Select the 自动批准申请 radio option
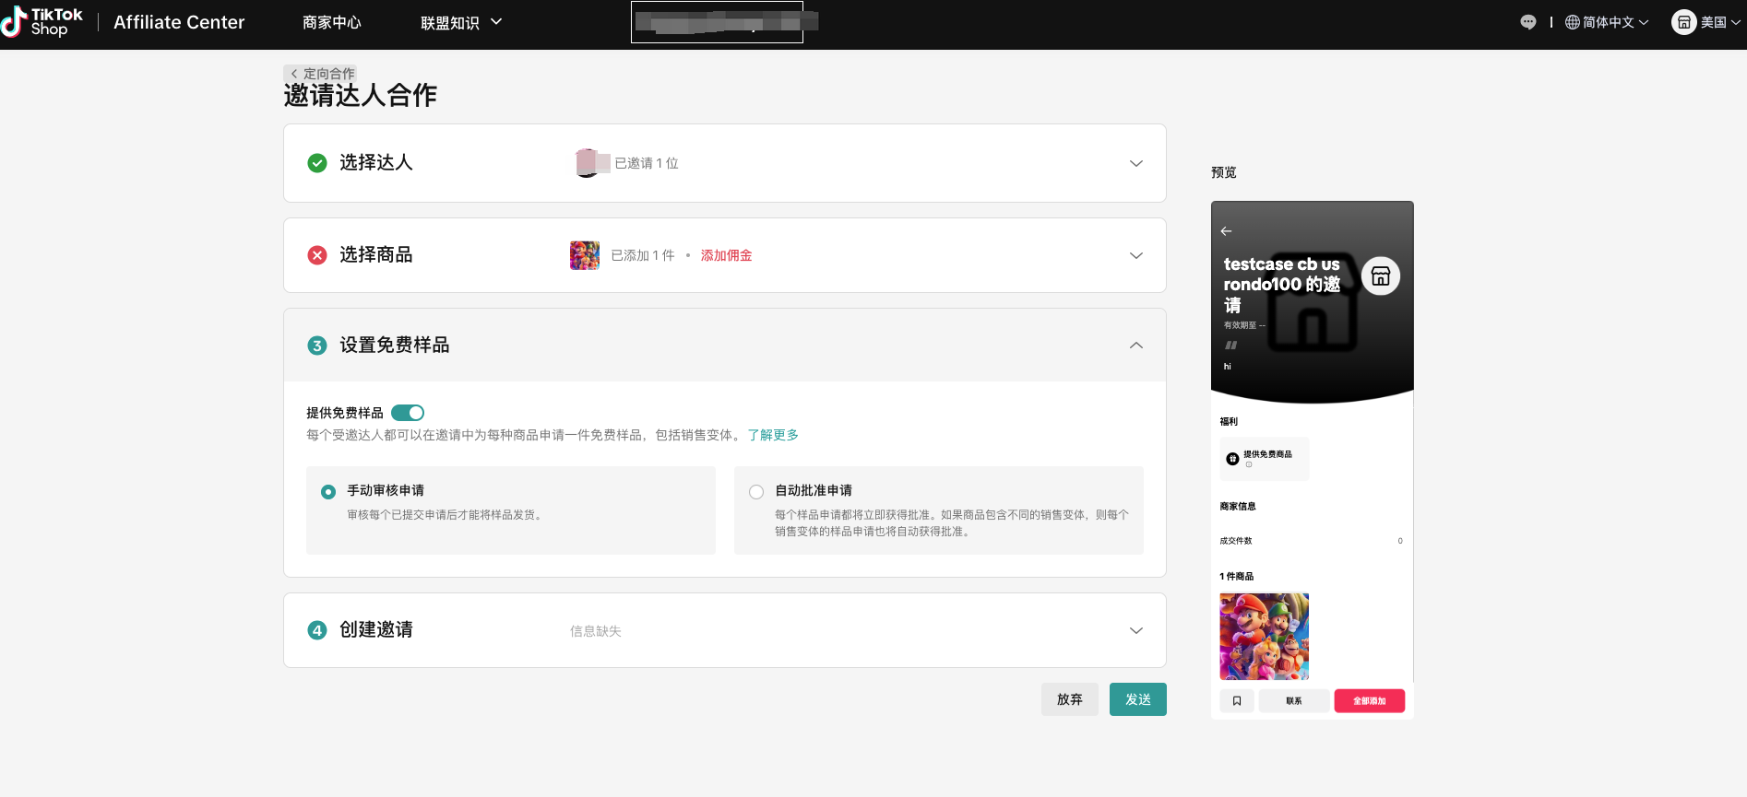 pyautogui.click(x=756, y=492)
